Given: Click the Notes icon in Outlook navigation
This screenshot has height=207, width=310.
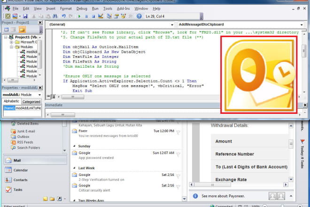Looking at the screenshot, I should tap(45, 199).
